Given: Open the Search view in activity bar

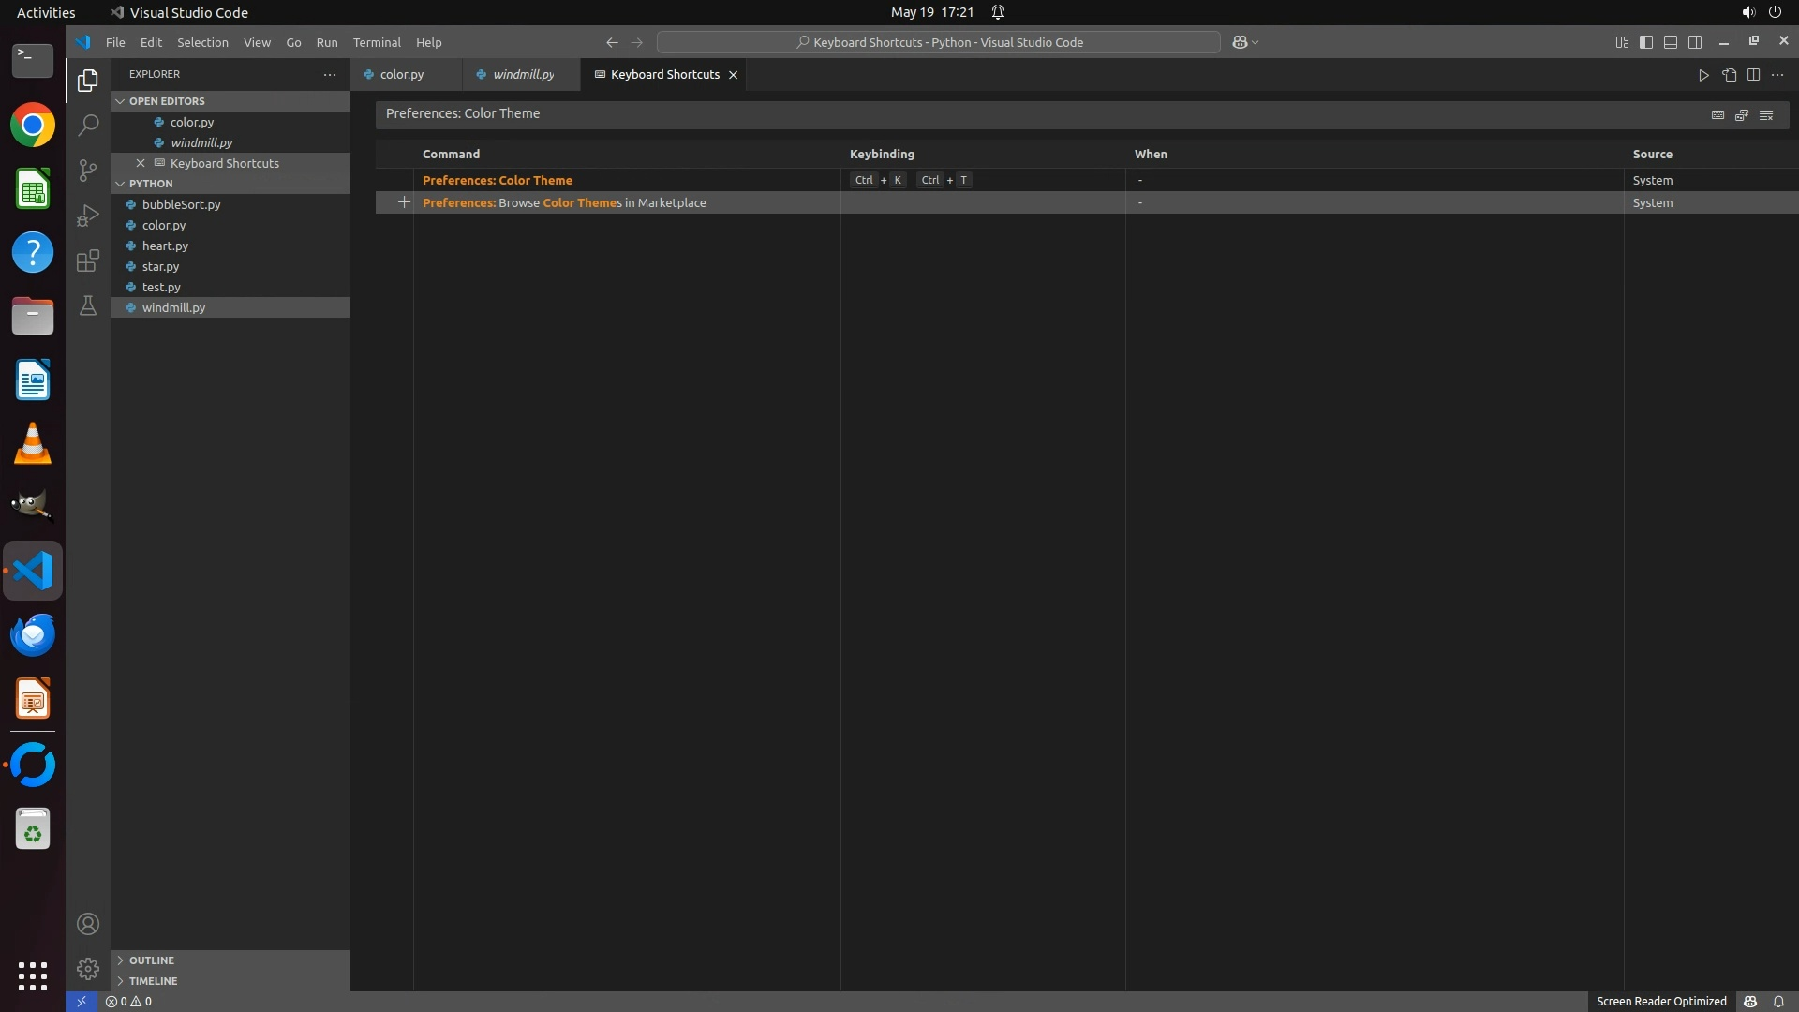Looking at the screenshot, I should 88,125.
